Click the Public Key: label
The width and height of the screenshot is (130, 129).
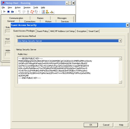pos(23,54)
